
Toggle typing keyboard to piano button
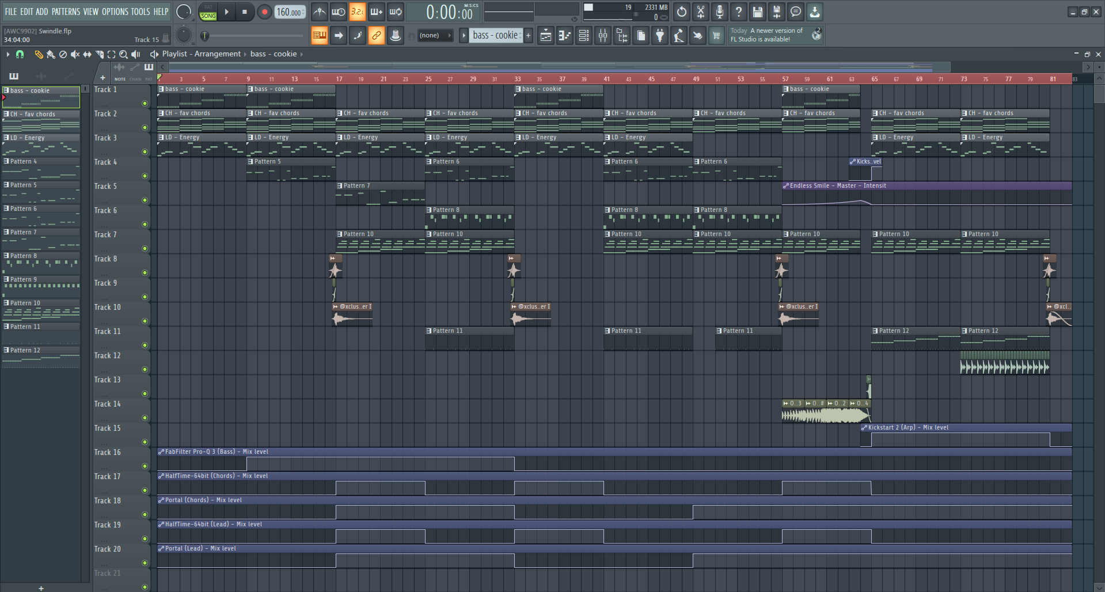[x=319, y=36]
